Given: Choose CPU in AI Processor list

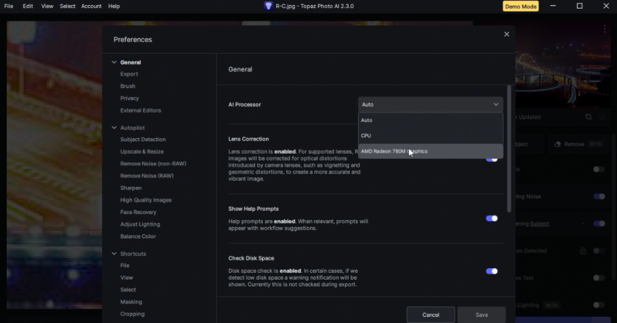Looking at the screenshot, I should (431, 136).
